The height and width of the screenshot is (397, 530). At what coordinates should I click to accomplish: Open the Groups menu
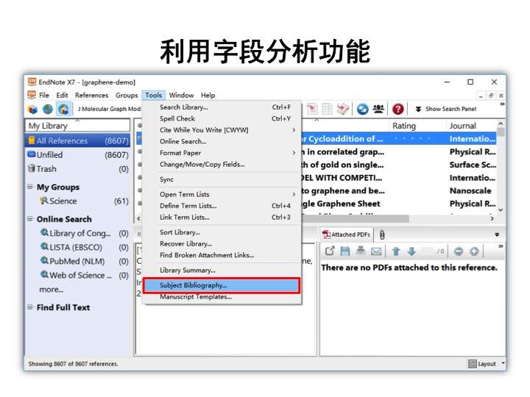click(x=127, y=95)
